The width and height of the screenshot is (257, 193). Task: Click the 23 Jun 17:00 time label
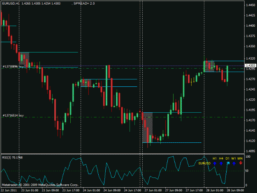click(x=71, y=191)
